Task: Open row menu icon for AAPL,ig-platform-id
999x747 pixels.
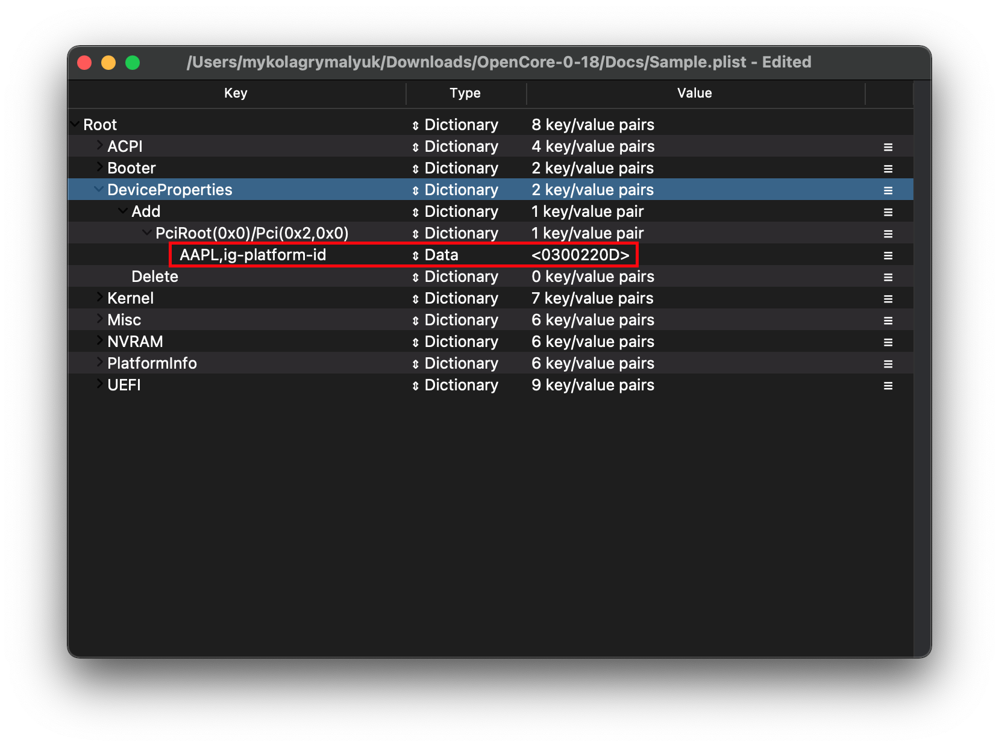Action: tap(888, 255)
